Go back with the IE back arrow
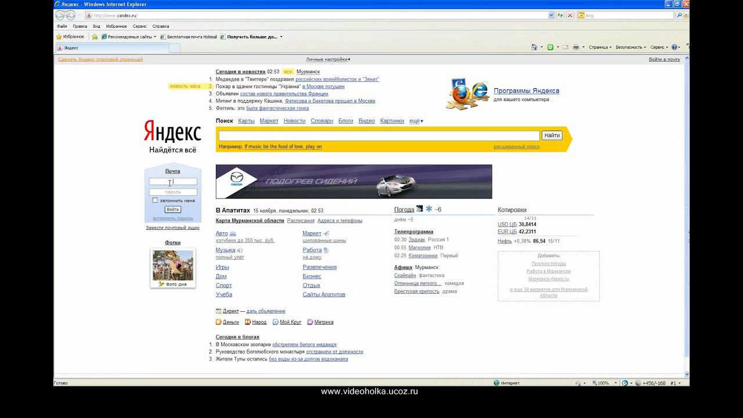The image size is (743, 418). (x=60, y=16)
